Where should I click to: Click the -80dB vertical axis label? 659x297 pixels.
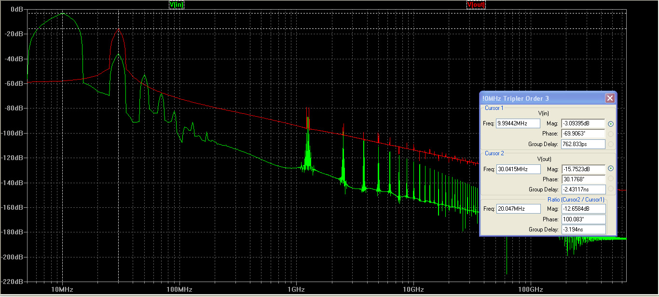tap(15, 108)
